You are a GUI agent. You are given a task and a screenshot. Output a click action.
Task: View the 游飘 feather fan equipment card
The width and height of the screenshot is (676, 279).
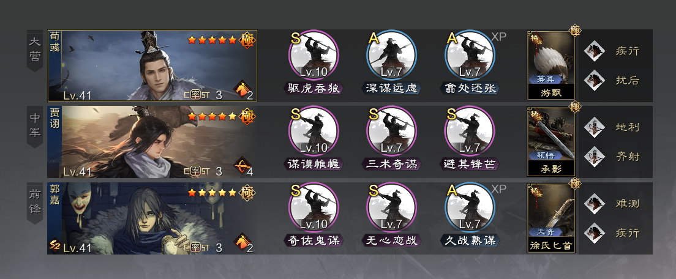[551, 65]
